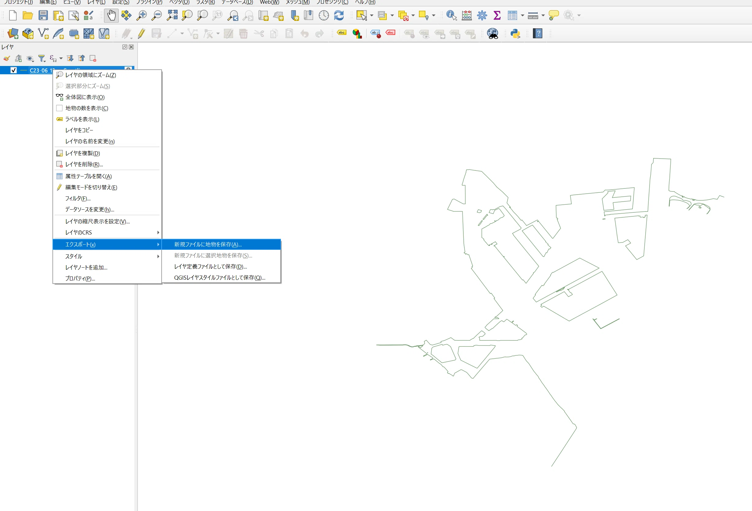752x511 pixels.
Task: Open the ベクタ menu in menu bar
Action: [179, 2]
